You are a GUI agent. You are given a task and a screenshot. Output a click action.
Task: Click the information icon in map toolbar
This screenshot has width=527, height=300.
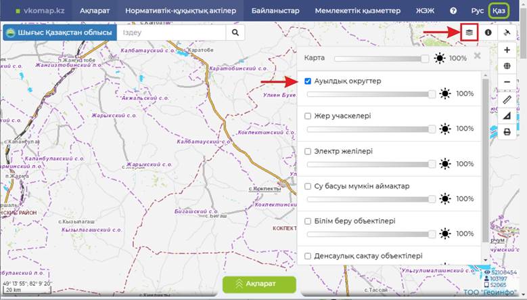click(x=488, y=33)
